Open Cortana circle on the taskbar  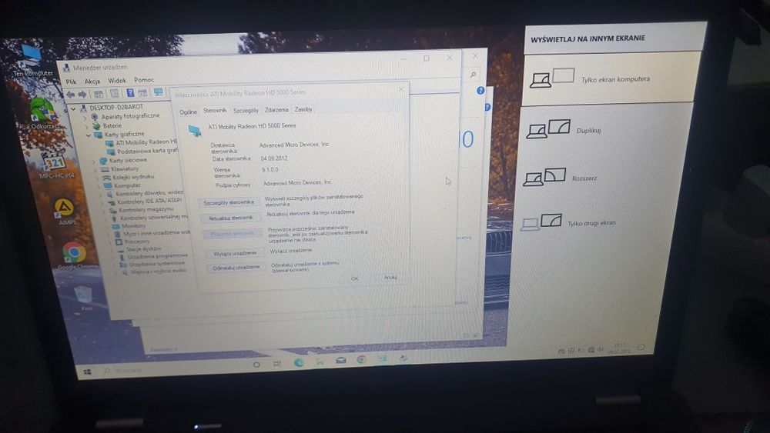tap(256, 365)
